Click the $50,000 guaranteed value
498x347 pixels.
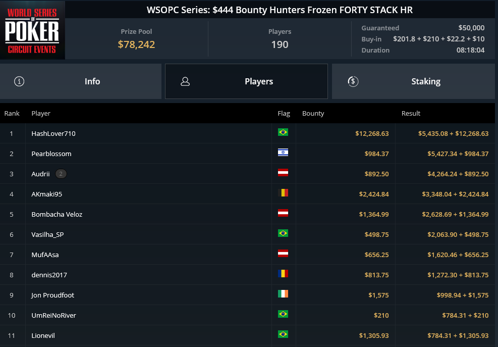[x=471, y=28]
